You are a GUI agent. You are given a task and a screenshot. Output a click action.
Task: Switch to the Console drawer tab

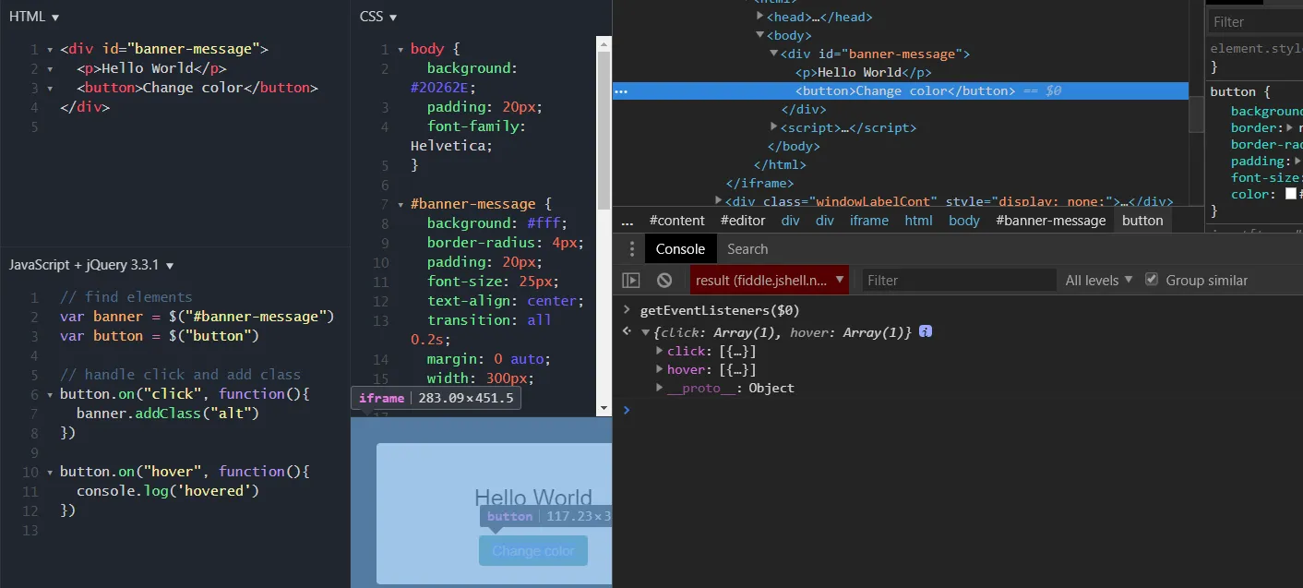(x=680, y=249)
